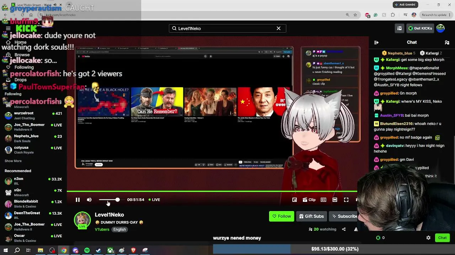
Task: Click the green stream progress bar
Action: tap(212, 191)
